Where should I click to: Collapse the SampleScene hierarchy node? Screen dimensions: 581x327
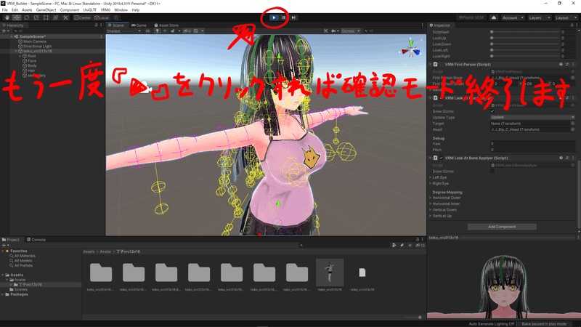pyautogui.click(x=12, y=37)
